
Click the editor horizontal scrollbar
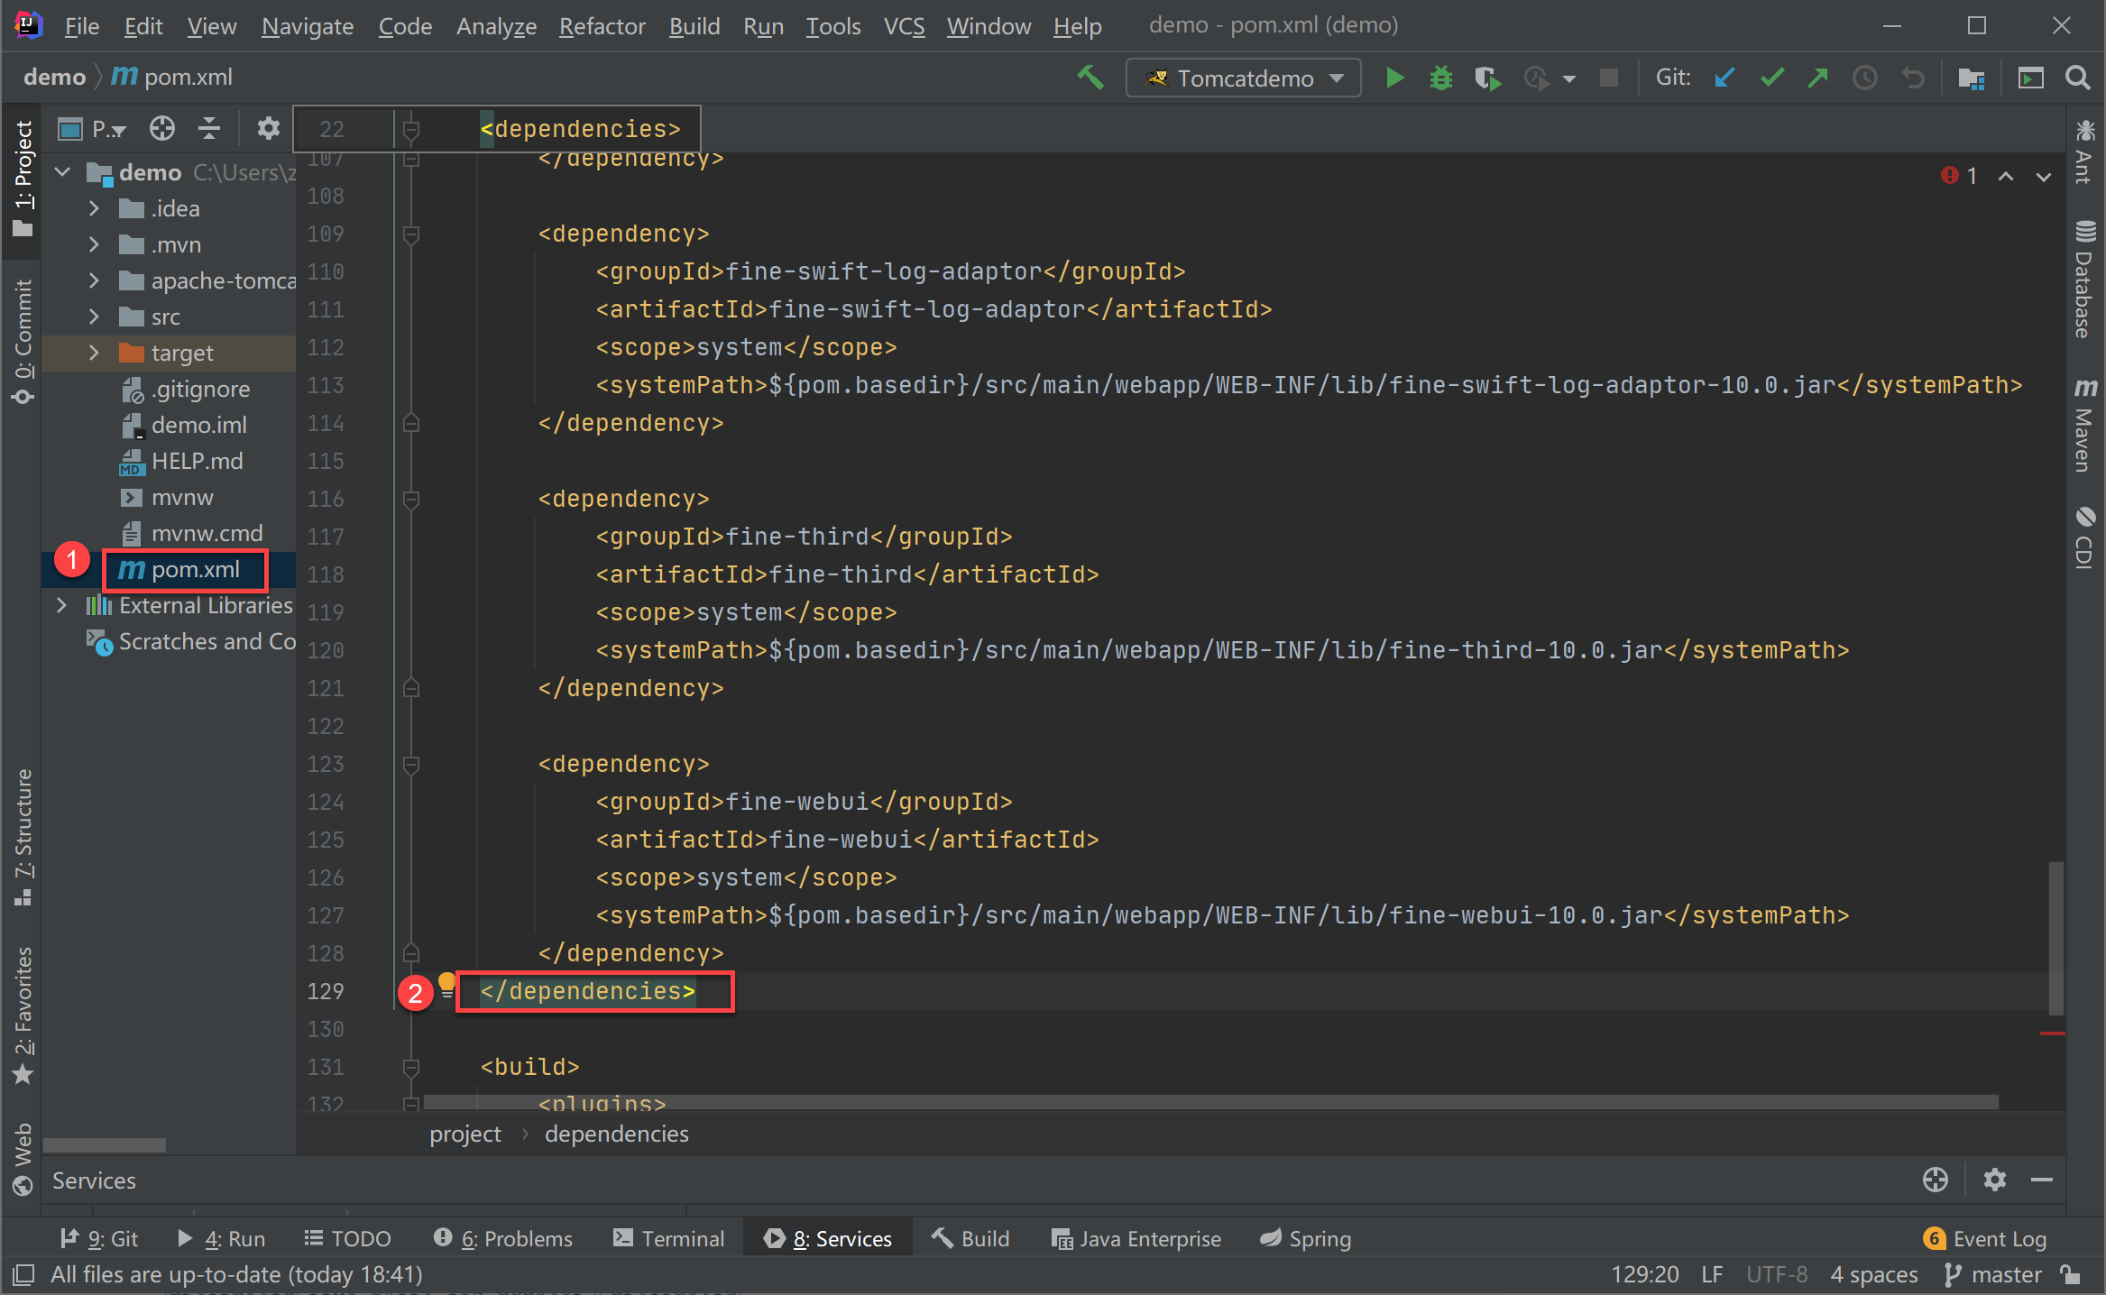[1209, 1102]
